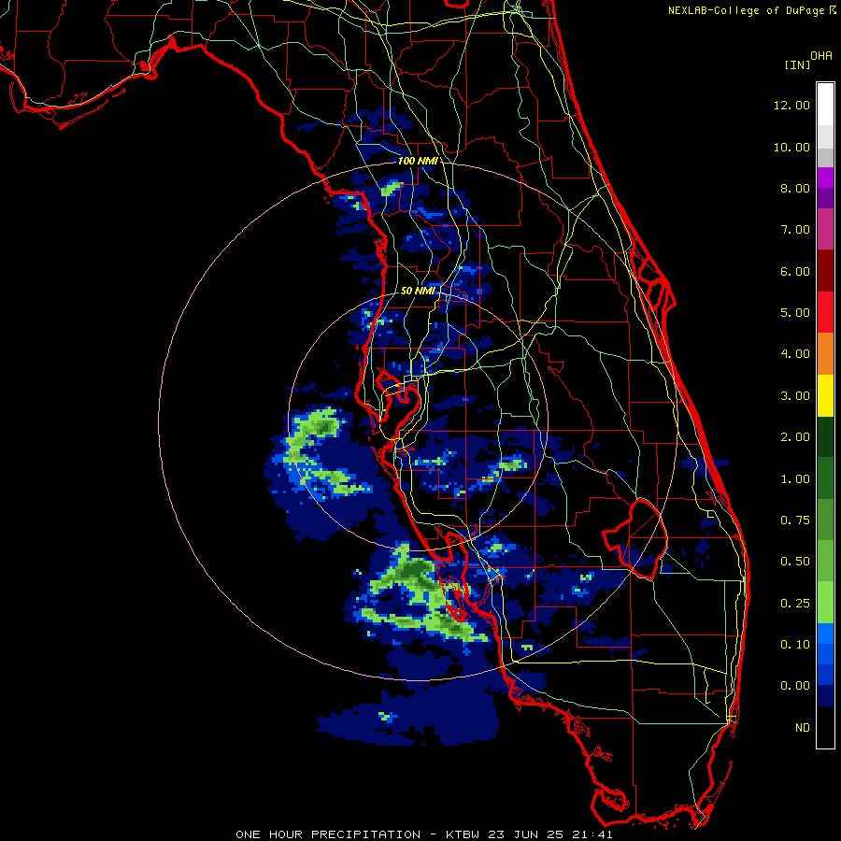Pick the white swatch atop the color scale
Image resolution: width=841 pixels, height=841 pixels.
825,105
